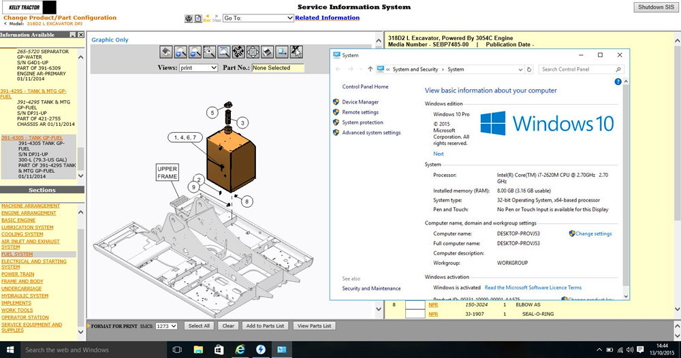
Task: Tick the checkbox for 150-3024 ELBOW AS
Action: click(x=415, y=305)
